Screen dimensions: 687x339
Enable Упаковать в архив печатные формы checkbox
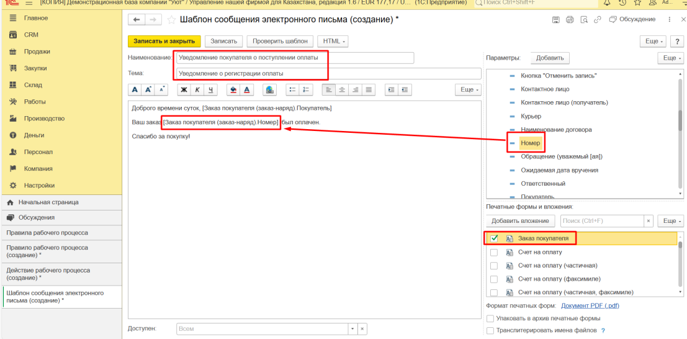(490, 319)
